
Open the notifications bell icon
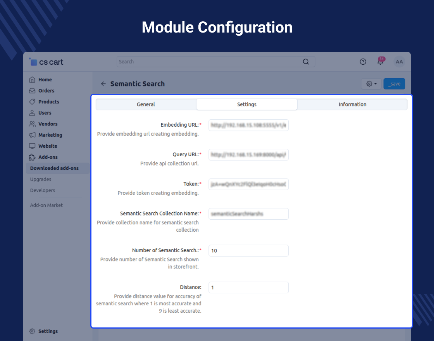click(x=381, y=61)
